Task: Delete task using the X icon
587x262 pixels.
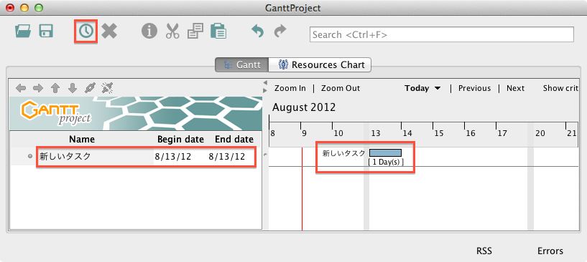Action: (109, 31)
